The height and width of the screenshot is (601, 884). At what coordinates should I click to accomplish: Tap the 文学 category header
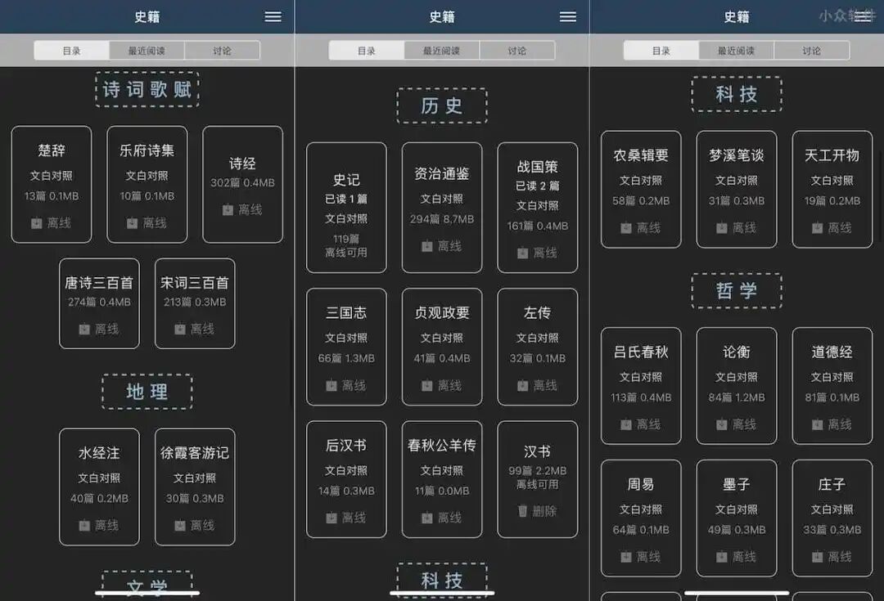[147, 585]
